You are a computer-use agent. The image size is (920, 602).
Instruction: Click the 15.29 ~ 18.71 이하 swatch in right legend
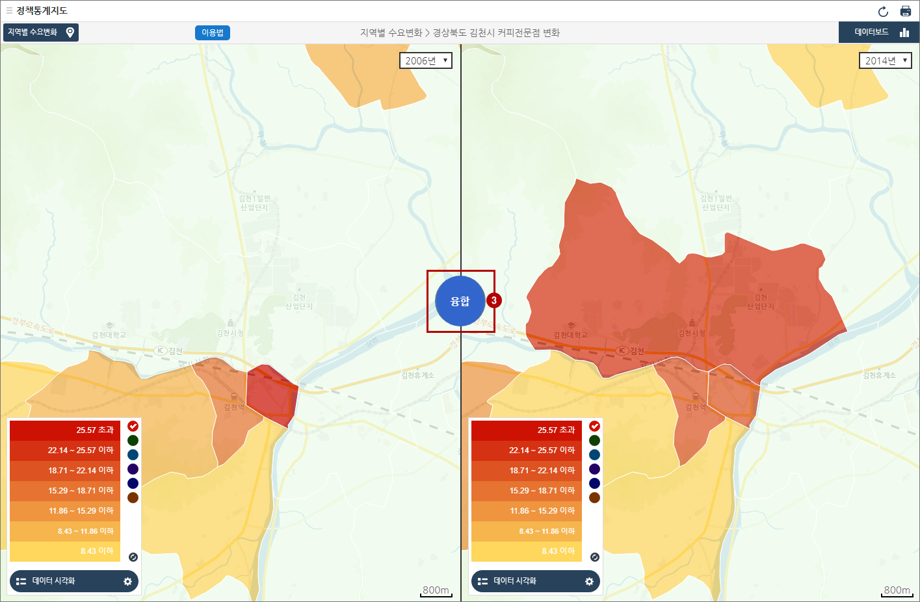(x=527, y=491)
